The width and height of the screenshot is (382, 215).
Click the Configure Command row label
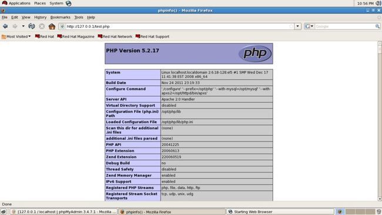tap(126, 89)
